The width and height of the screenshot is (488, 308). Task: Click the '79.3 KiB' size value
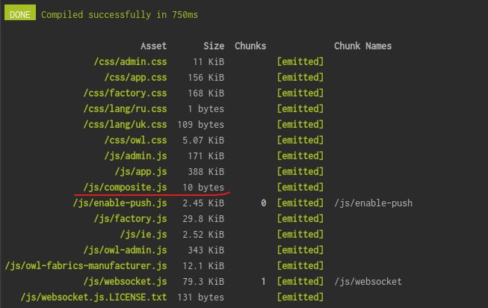click(x=203, y=282)
